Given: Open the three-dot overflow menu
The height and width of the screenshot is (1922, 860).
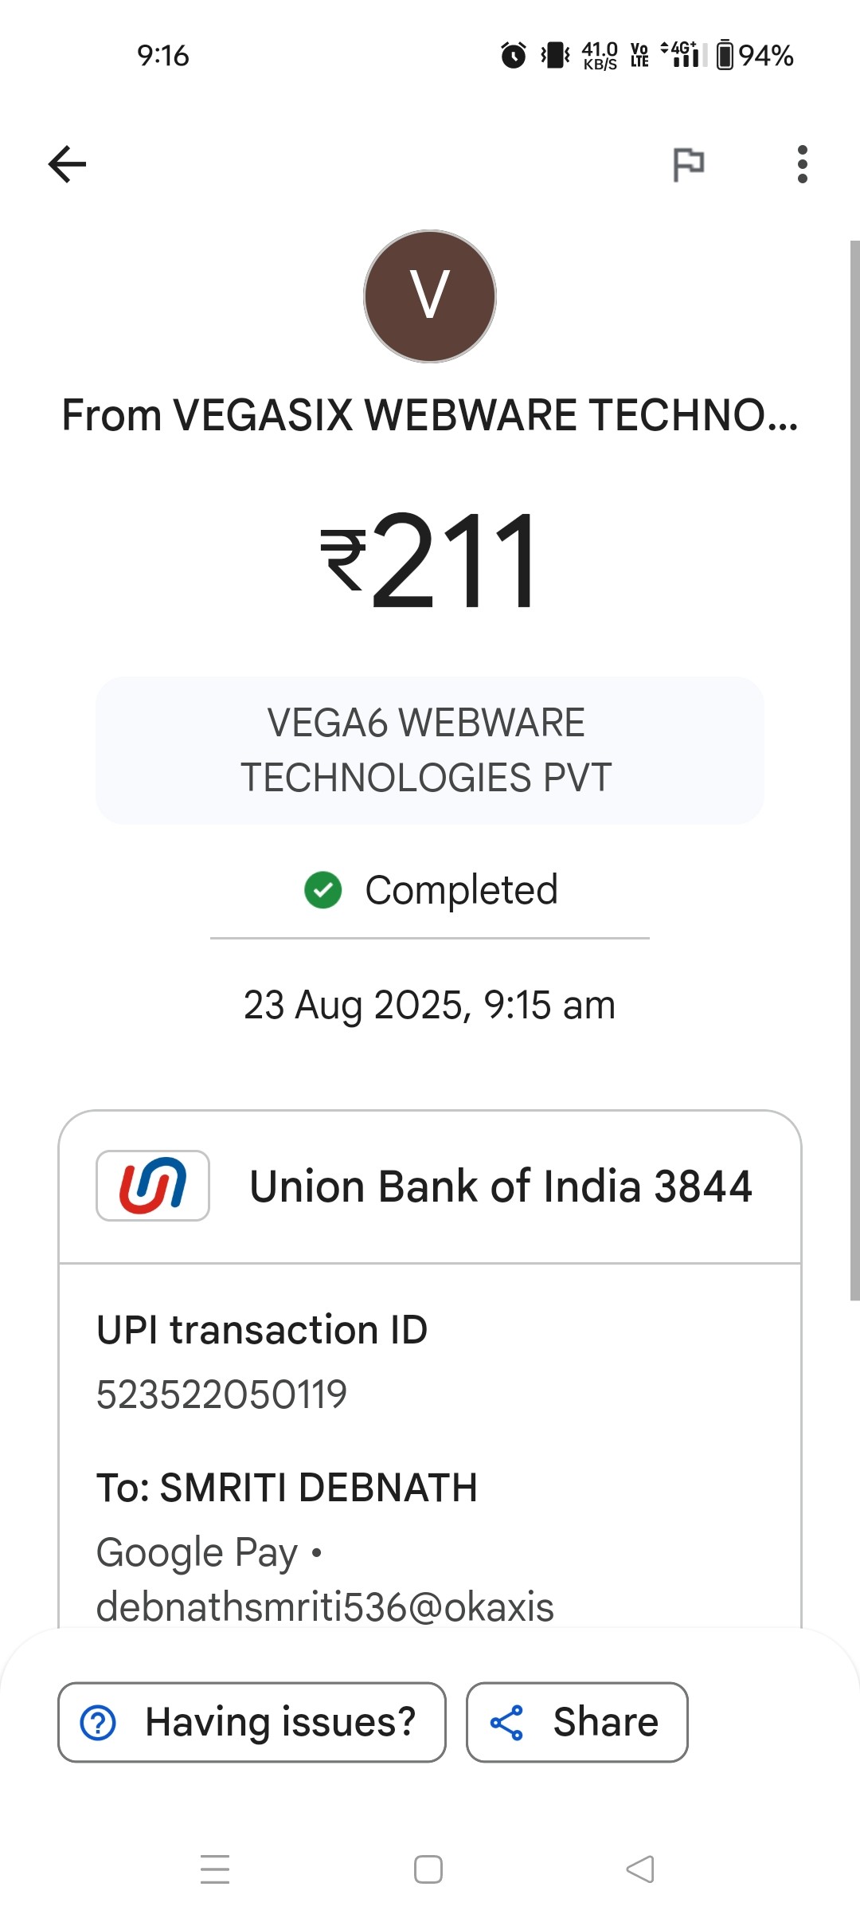Looking at the screenshot, I should coord(802,164).
